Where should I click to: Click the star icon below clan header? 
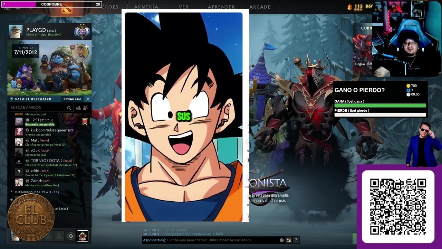tap(11, 200)
